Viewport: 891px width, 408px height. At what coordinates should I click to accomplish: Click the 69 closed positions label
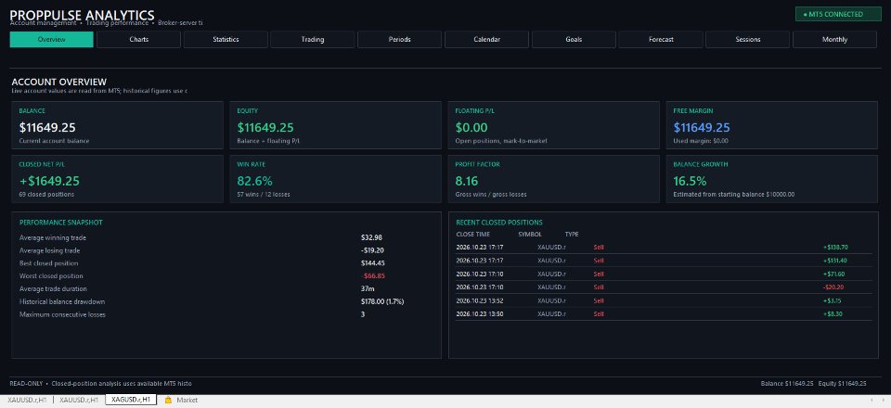point(46,194)
